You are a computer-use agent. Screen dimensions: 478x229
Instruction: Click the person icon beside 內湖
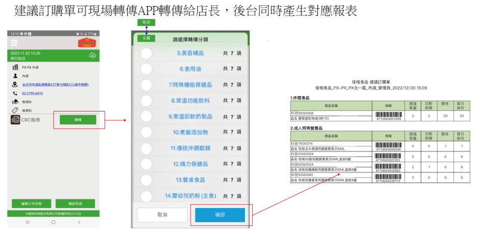pos(16,76)
